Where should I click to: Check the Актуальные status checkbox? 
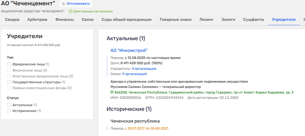click(9, 105)
